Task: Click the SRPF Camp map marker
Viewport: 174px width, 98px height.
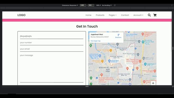Action: [x=144, y=58]
